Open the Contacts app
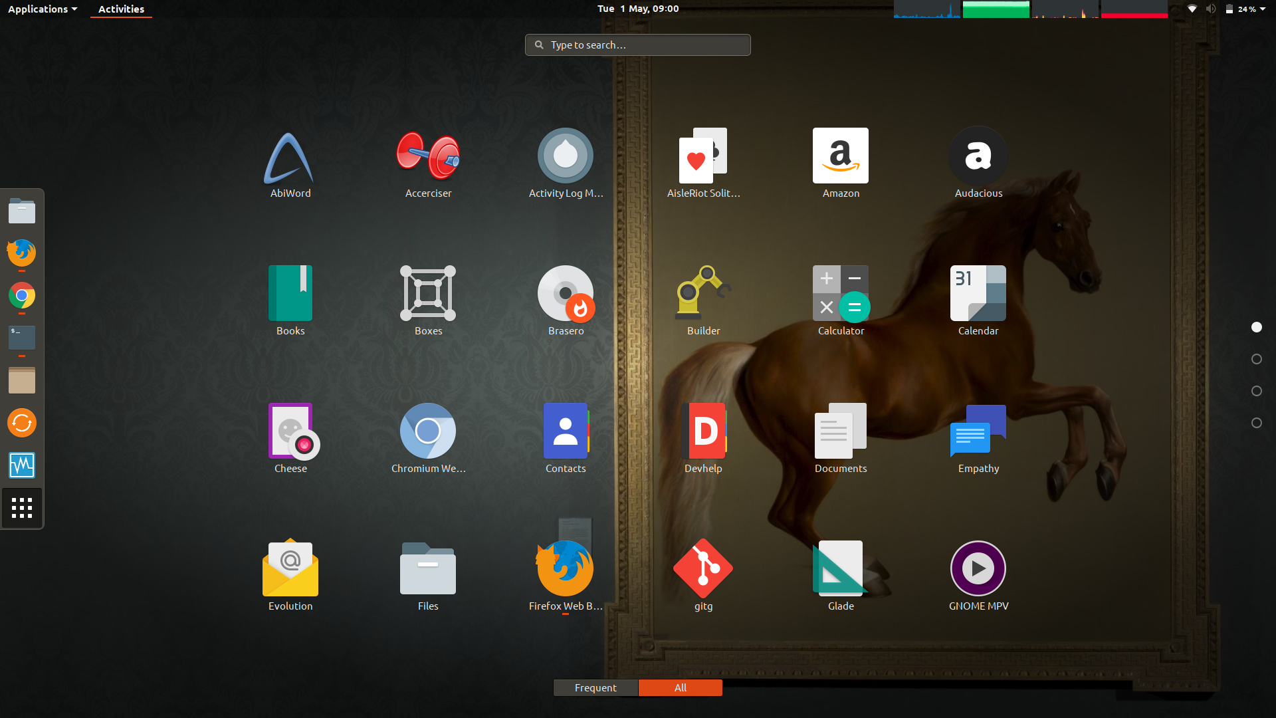The image size is (1276, 718). pyautogui.click(x=566, y=439)
